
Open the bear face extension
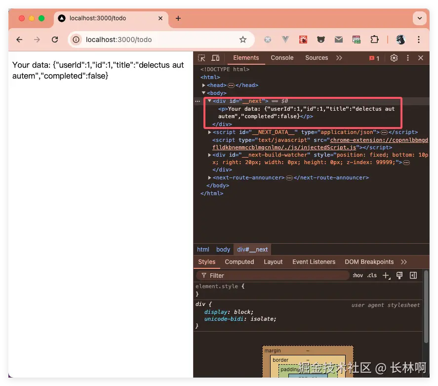click(x=320, y=40)
